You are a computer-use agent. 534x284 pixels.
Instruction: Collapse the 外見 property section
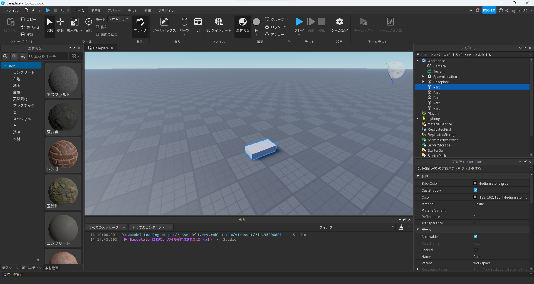point(418,176)
